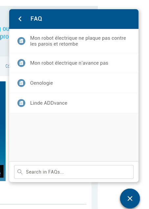Focus the 'Search in FAQs...' field
Viewport: 149px width, 209px height.
click(x=74, y=172)
